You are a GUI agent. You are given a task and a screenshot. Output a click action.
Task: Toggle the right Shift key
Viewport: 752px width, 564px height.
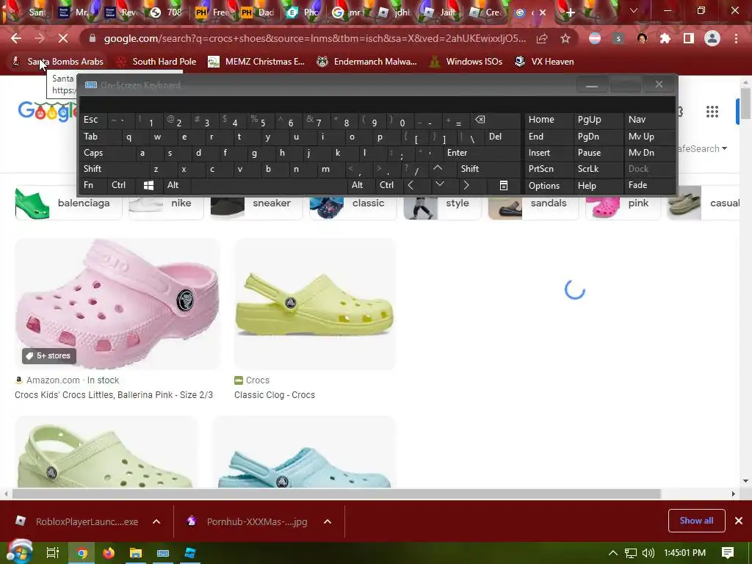click(x=489, y=169)
